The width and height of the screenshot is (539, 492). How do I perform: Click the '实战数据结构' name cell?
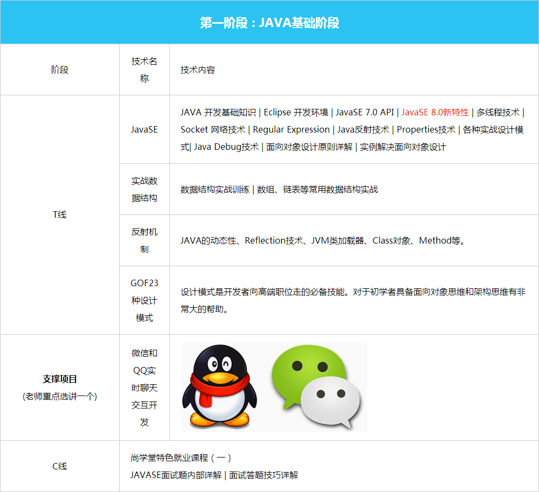[x=144, y=189]
